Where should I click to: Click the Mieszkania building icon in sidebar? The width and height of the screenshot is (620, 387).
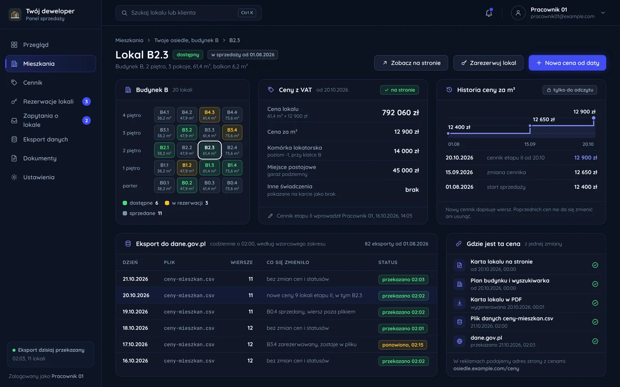pos(14,64)
